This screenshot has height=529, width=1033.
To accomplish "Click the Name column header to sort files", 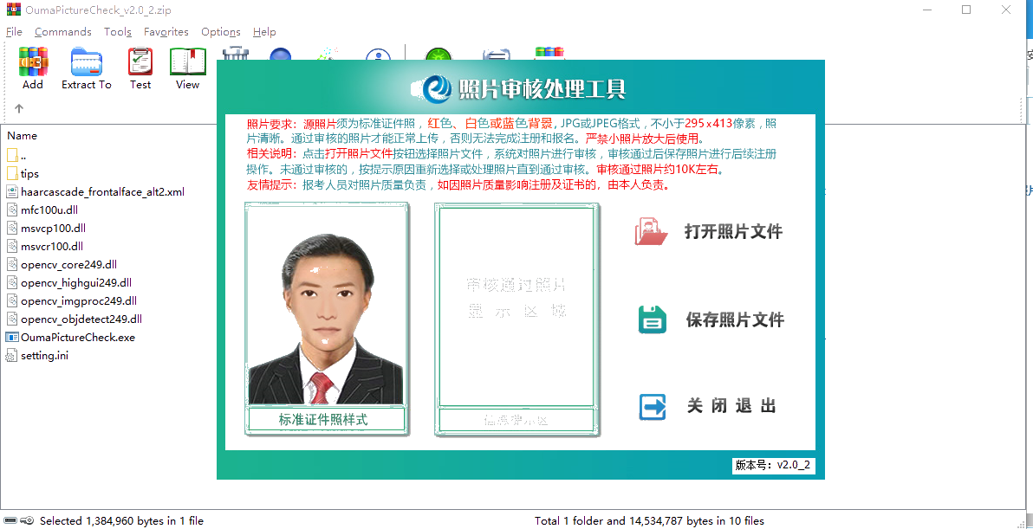I will pyautogui.click(x=22, y=135).
